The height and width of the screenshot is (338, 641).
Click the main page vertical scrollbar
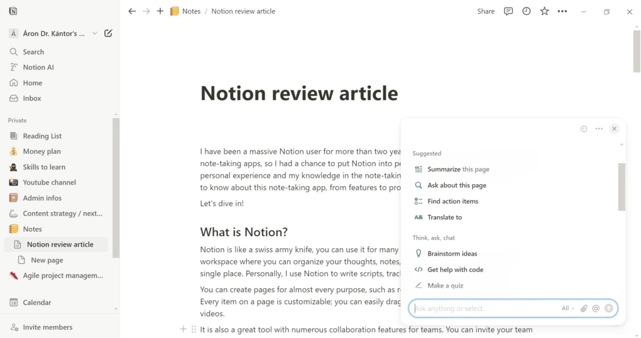point(637,51)
